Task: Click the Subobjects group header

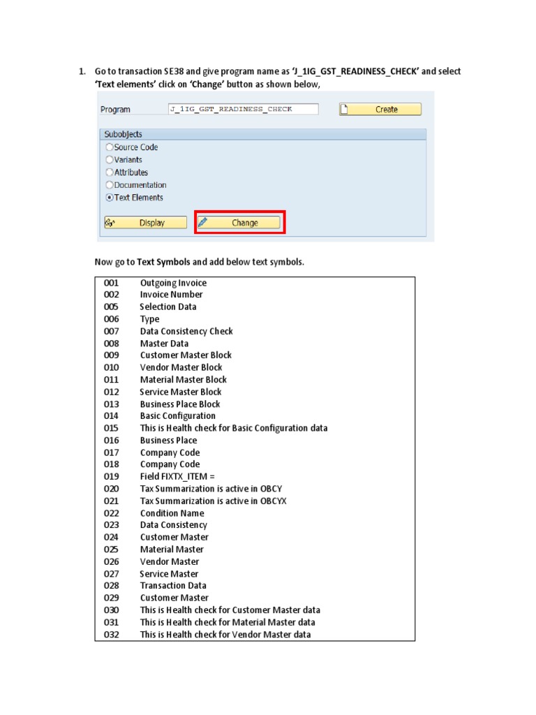Action: [x=263, y=134]
